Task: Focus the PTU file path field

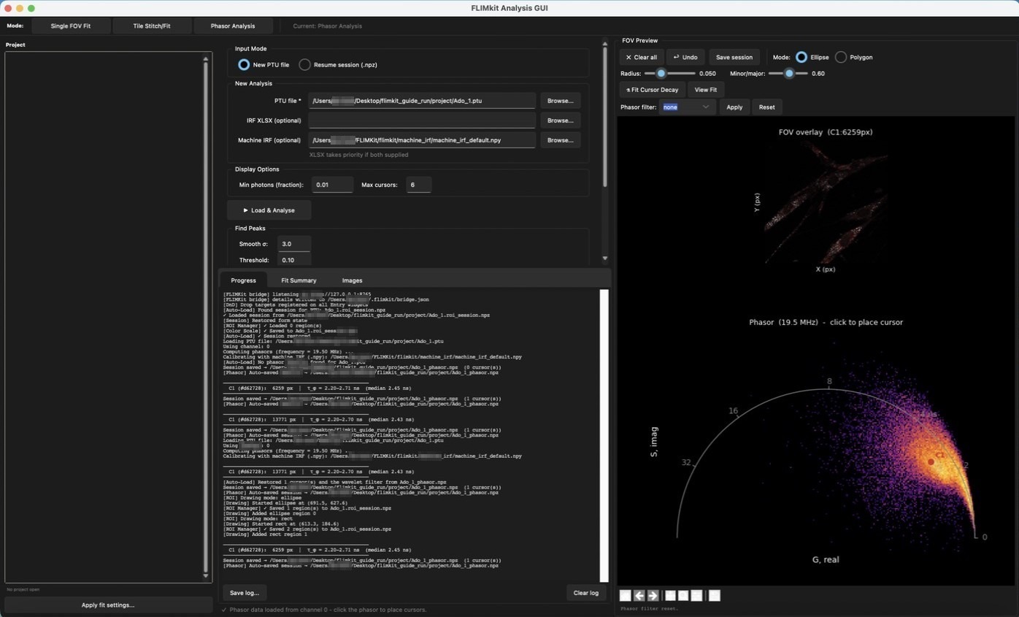Action: click(422, 101)
